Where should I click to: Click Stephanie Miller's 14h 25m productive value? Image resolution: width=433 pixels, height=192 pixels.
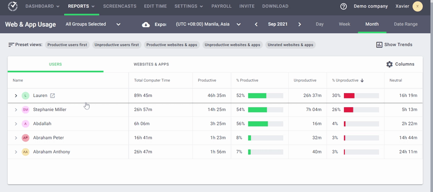click(x=217, y=110)
